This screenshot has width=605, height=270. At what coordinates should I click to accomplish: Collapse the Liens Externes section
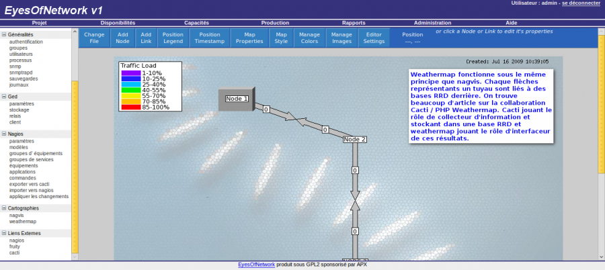click(x=4, y=233)
